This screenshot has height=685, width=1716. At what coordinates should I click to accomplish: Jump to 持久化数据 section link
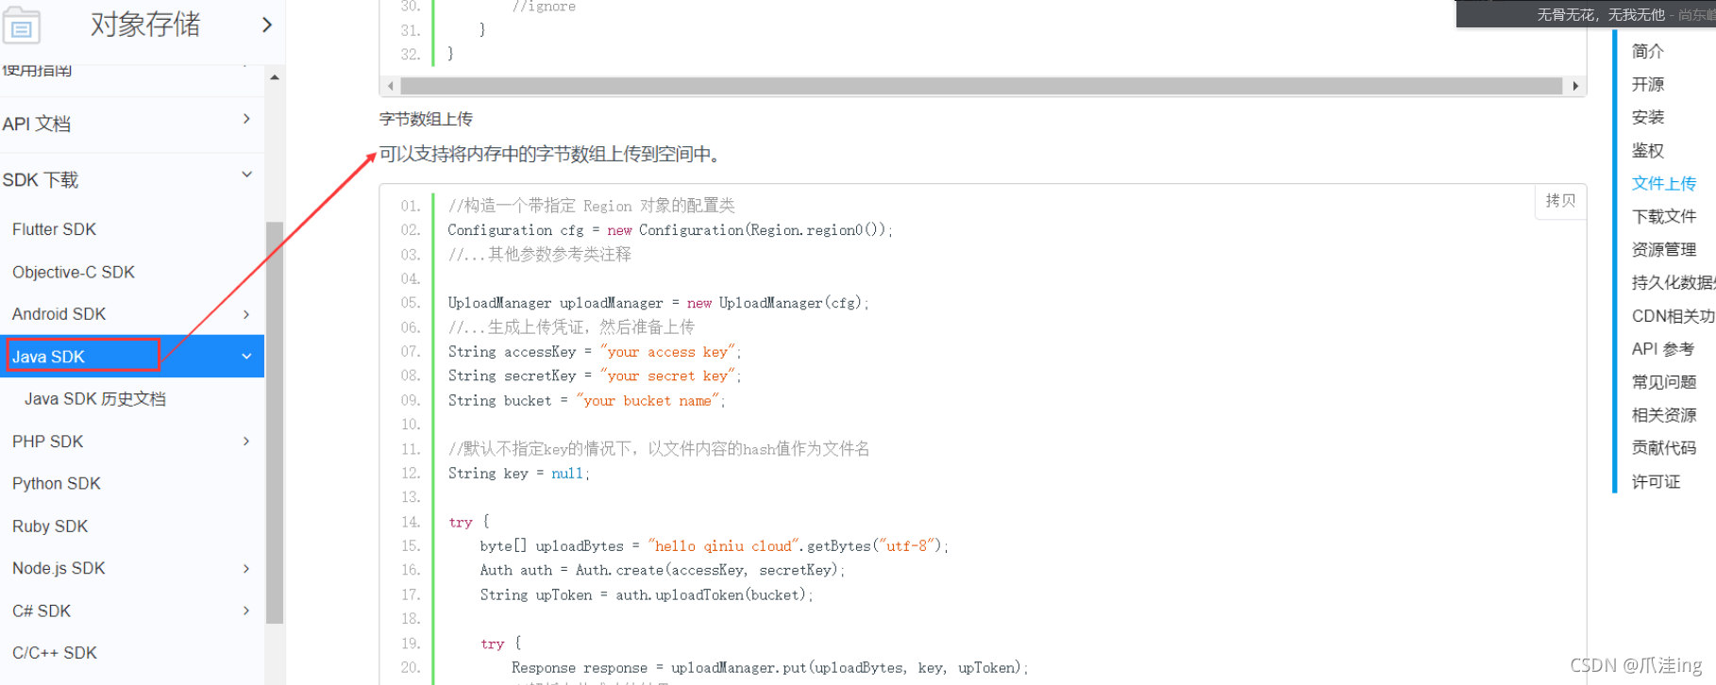click(1674, 282)
